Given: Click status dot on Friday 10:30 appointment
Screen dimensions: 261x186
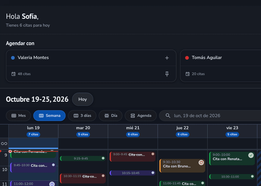Looking at the screenshot, I should click(x=252, y=176).
